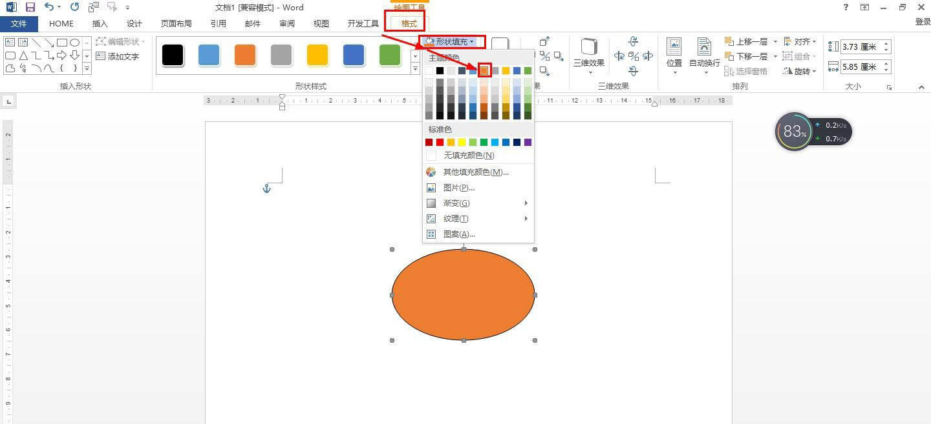
Task: Expand the shape styles gallery
Action: point(415,69)
